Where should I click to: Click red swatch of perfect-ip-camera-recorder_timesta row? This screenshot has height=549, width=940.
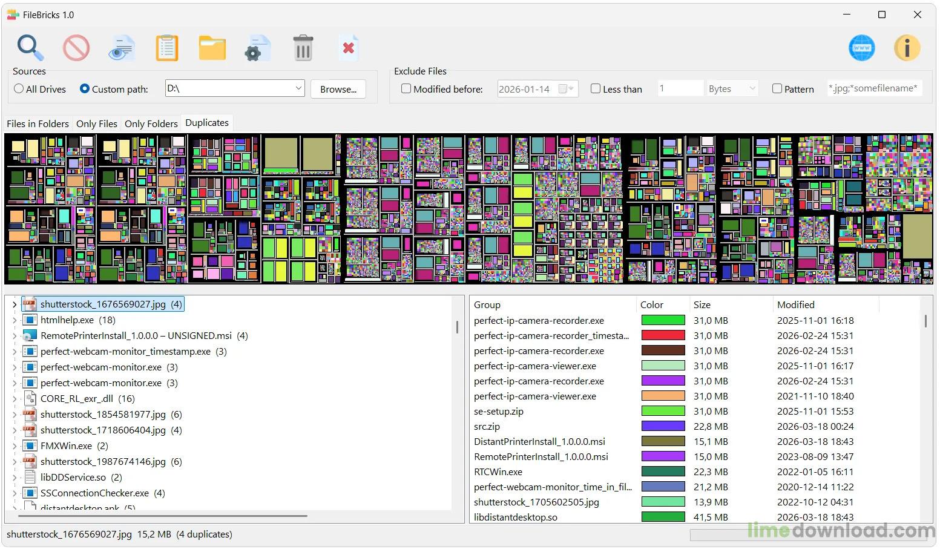(x=663, y=335)
